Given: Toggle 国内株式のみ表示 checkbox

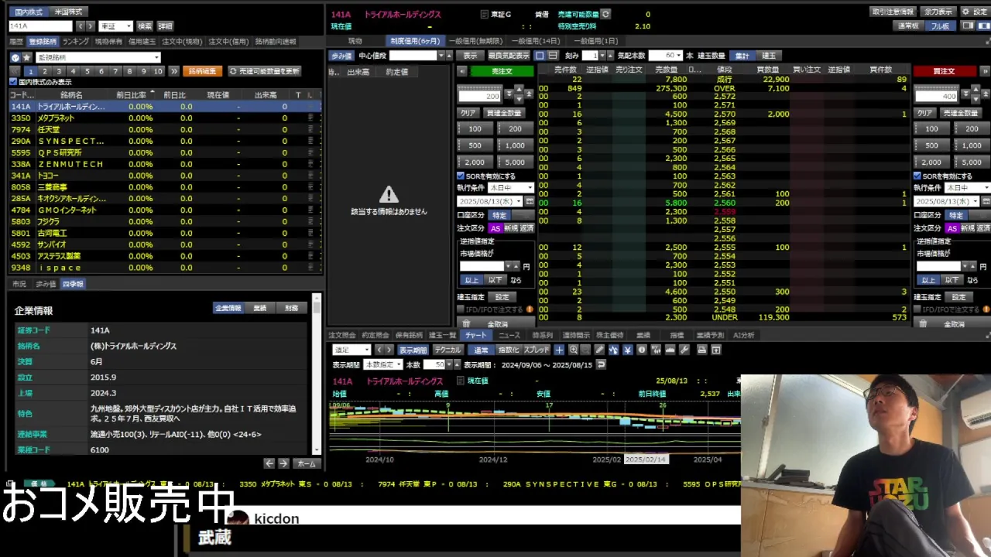Looking at the screenshot, I should [13, 82].
